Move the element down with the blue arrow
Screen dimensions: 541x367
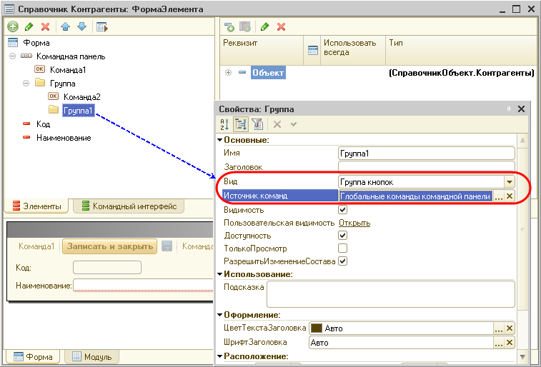tap(81, 27)
